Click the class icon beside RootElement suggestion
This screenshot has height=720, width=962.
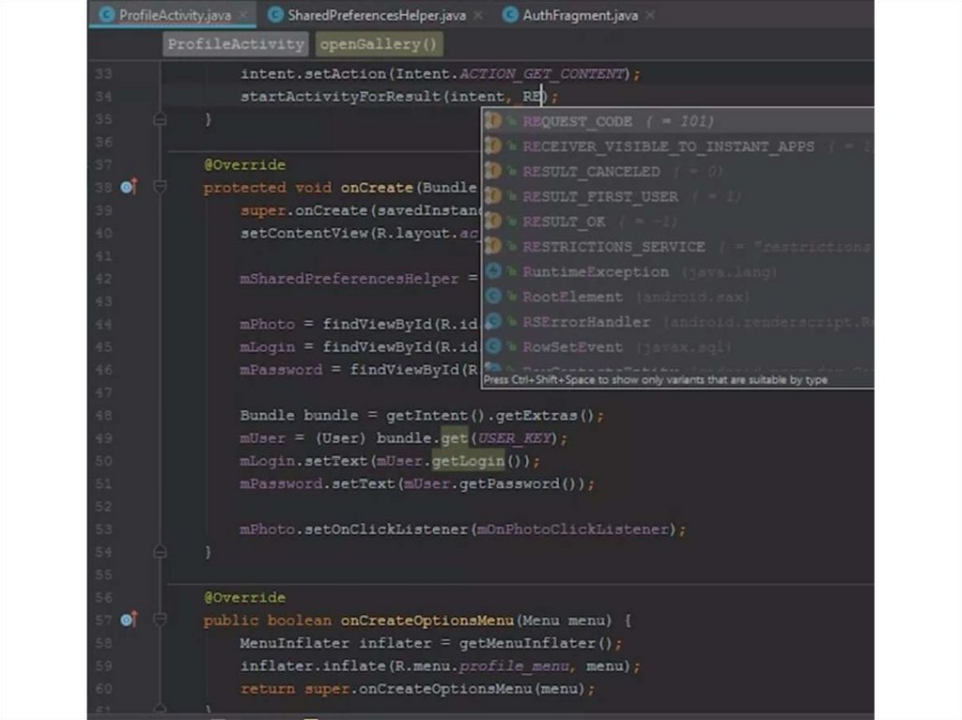(x=492, y=297)
